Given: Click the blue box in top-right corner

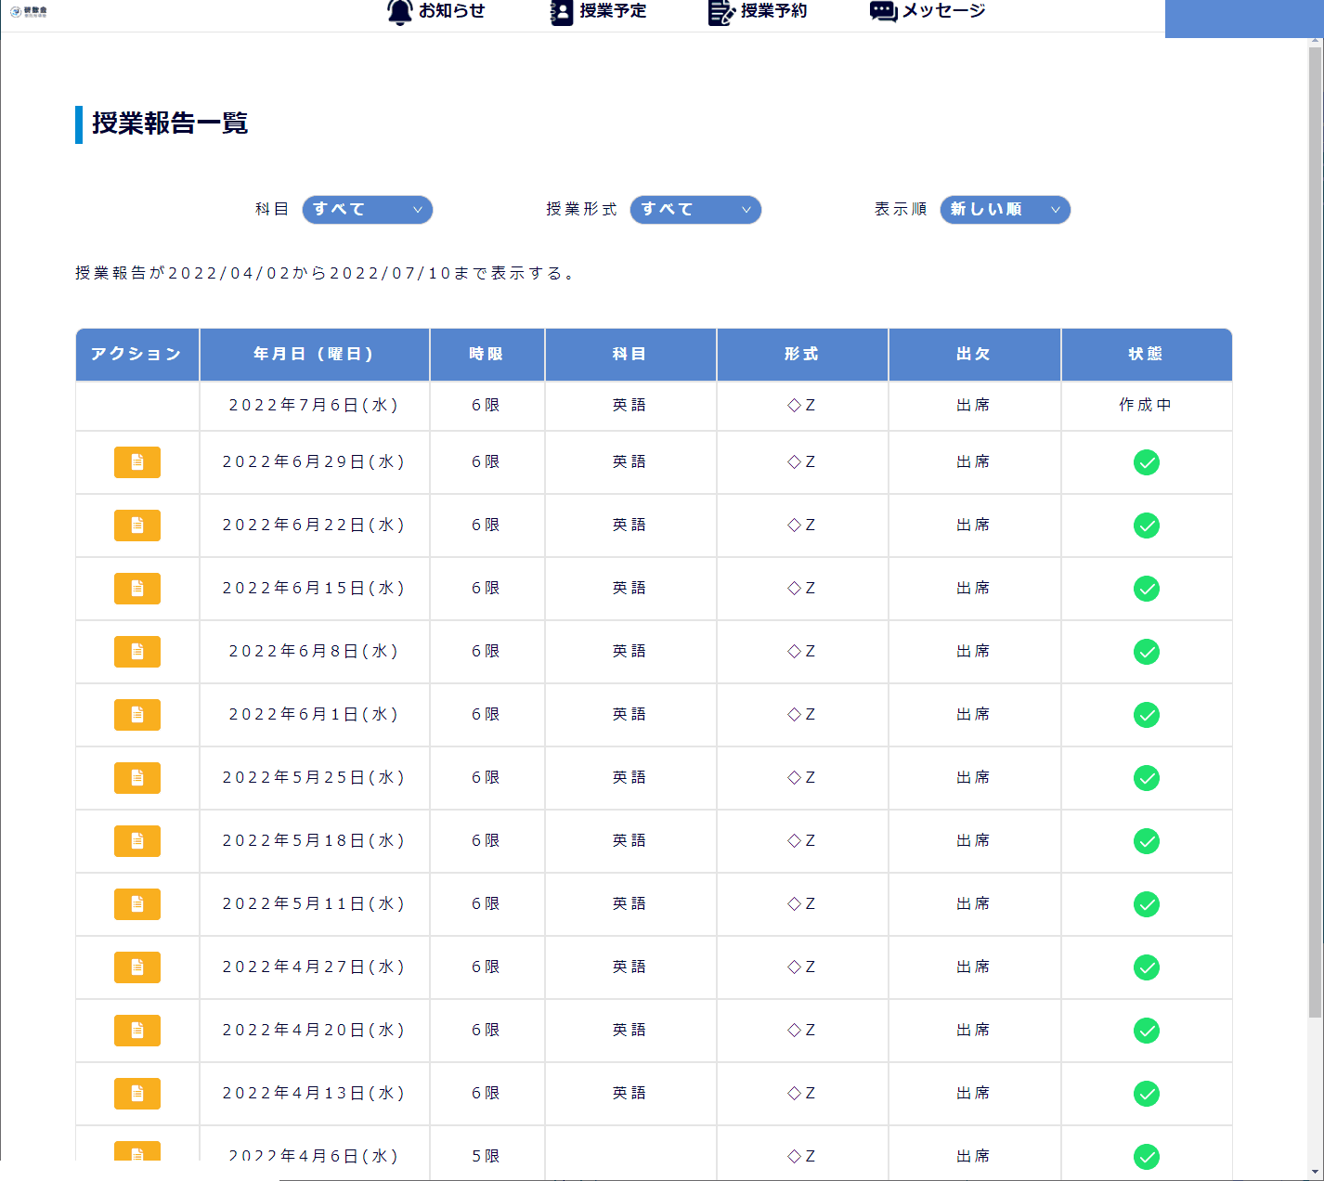Looking at the screenshot, I should pos(1244,19).
